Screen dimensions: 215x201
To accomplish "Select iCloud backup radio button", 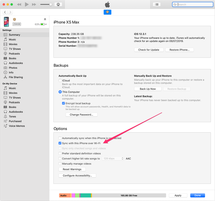I will pyautogui.click(x=60, y=80).
